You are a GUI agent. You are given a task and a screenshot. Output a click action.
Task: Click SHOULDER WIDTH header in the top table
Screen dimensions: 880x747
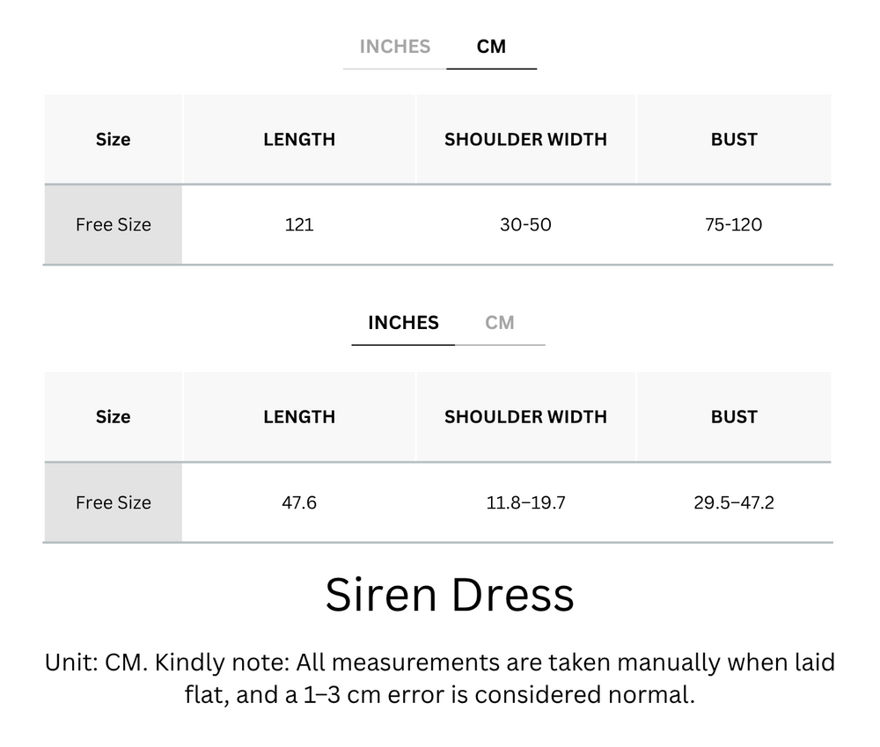(525, 139)
